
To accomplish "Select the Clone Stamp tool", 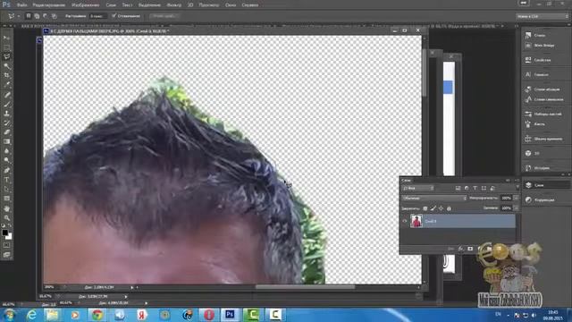I will [x=6, y=114].
